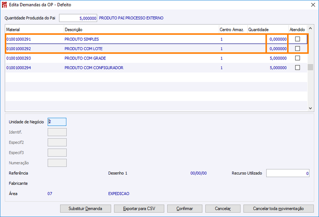Click the application logo icon in title bar
Viewport: 319px width, 217px height.
(4, 5)
